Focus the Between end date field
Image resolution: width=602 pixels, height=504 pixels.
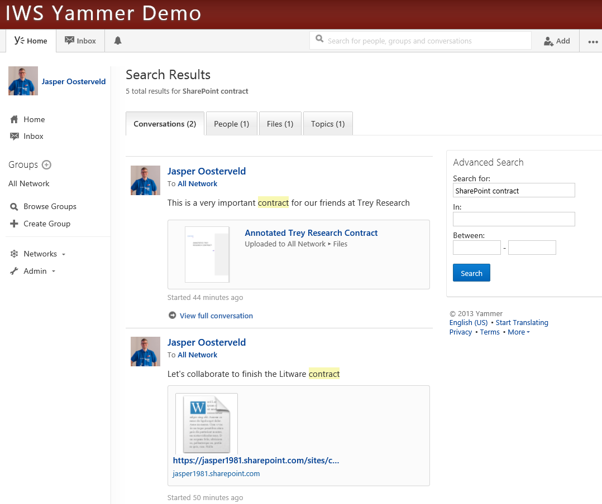pos(532,248)
